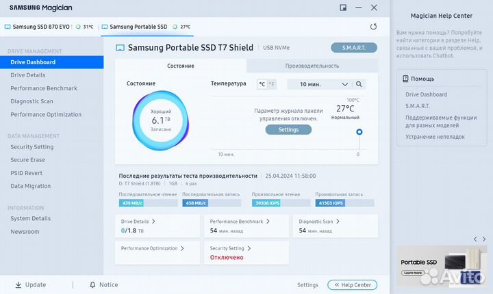Click Settings button in temperature panel
This screenshot has width=493, height=294.
(x=288, y=129)
